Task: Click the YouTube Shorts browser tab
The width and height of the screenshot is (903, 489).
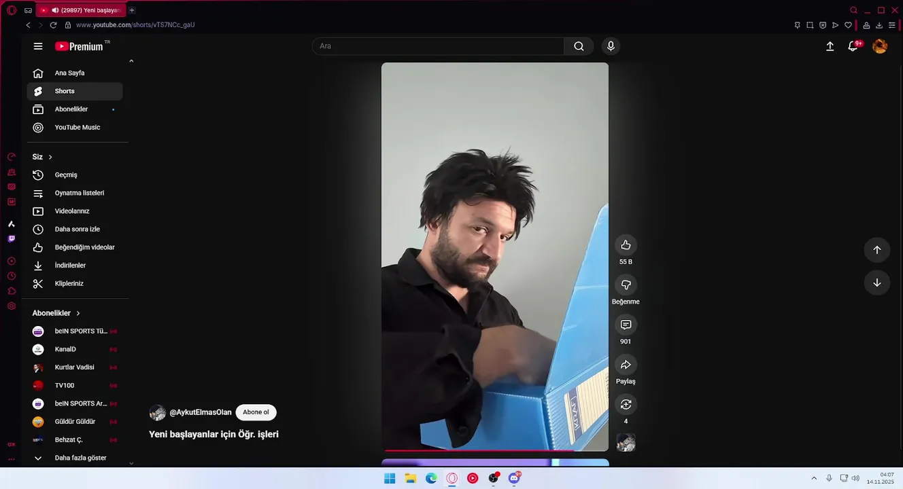Action: 80,10
